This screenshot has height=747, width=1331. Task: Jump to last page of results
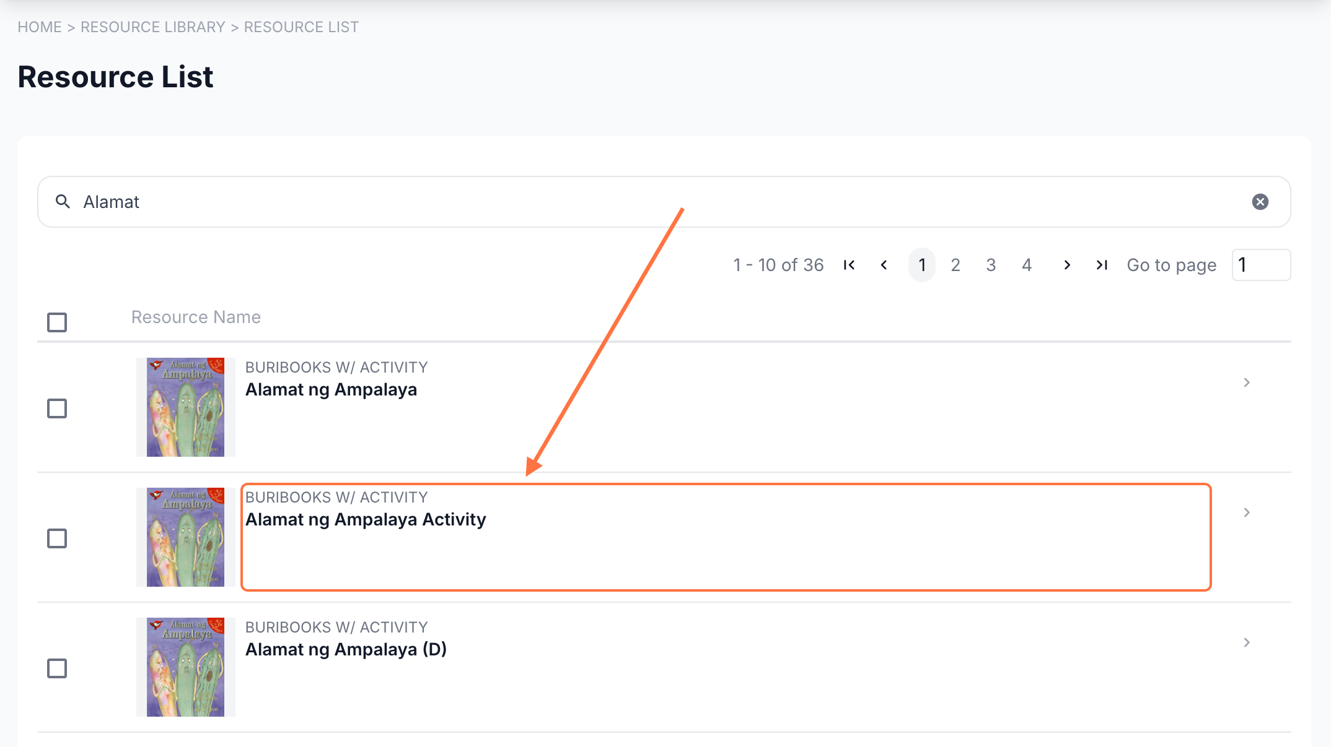point(1101,265)
